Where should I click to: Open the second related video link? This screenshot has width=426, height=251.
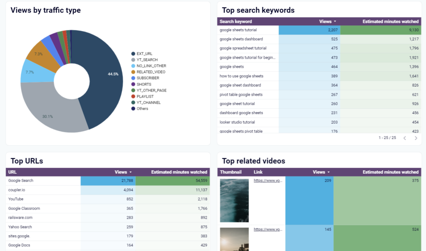coord(268,229)
